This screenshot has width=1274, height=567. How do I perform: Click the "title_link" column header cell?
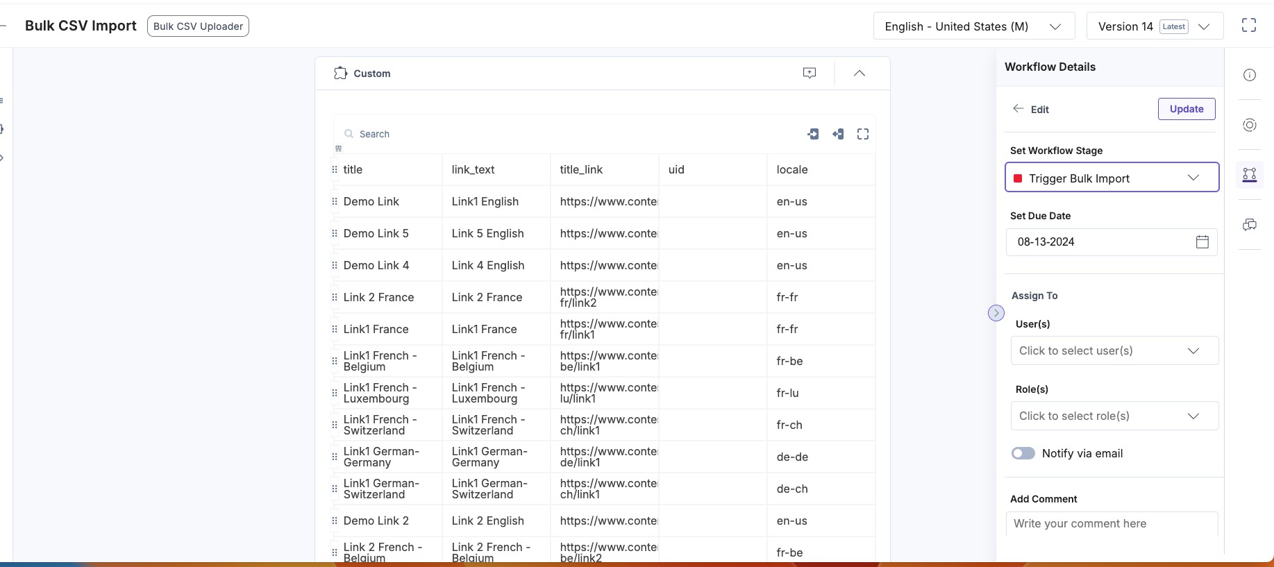pyautogui.click(x=605, y=169)
